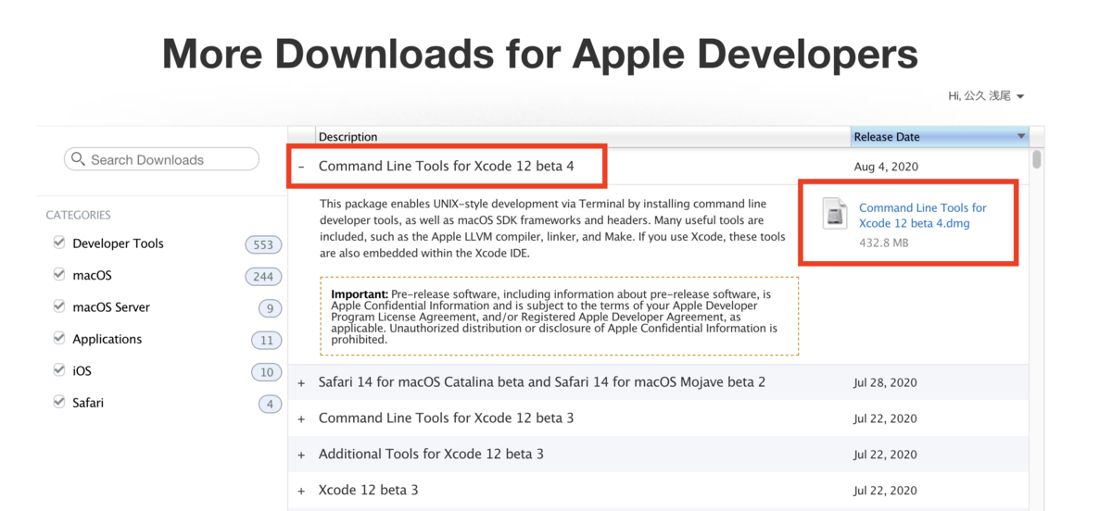Click the CATEGORIES heading
Viewport: 1112px width, 511px height.
[78, 215]
